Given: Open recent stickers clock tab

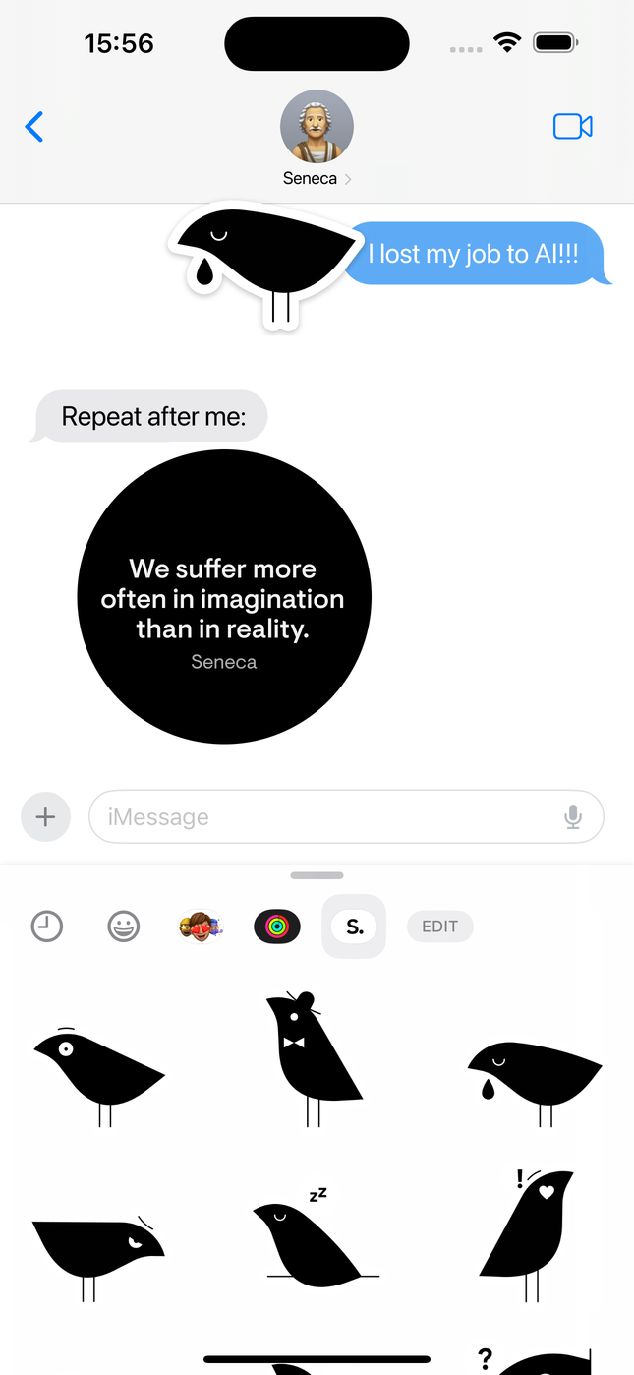Looking at the screenshot, I should coord(46,927).
